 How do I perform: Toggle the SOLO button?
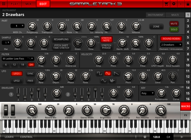click(174, 29)
